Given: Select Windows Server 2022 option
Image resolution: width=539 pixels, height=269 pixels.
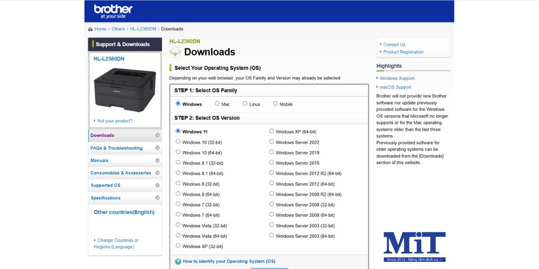Looking at the screenshot, I should click(x=272, y=142).
